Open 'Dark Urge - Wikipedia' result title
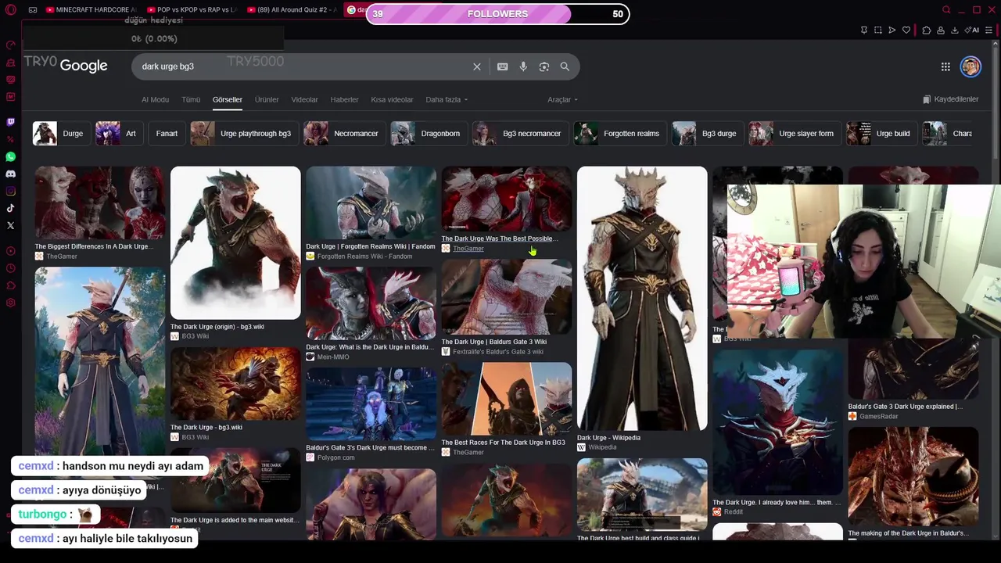Viewport: 1001px width, 563px height. (x=608, y=438)
